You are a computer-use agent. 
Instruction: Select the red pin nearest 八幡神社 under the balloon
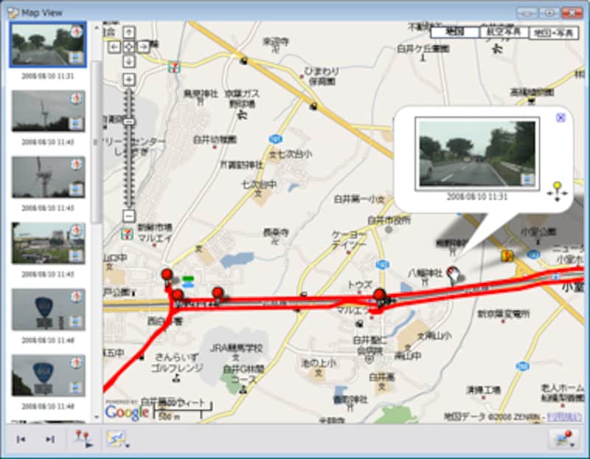[453, 274]
